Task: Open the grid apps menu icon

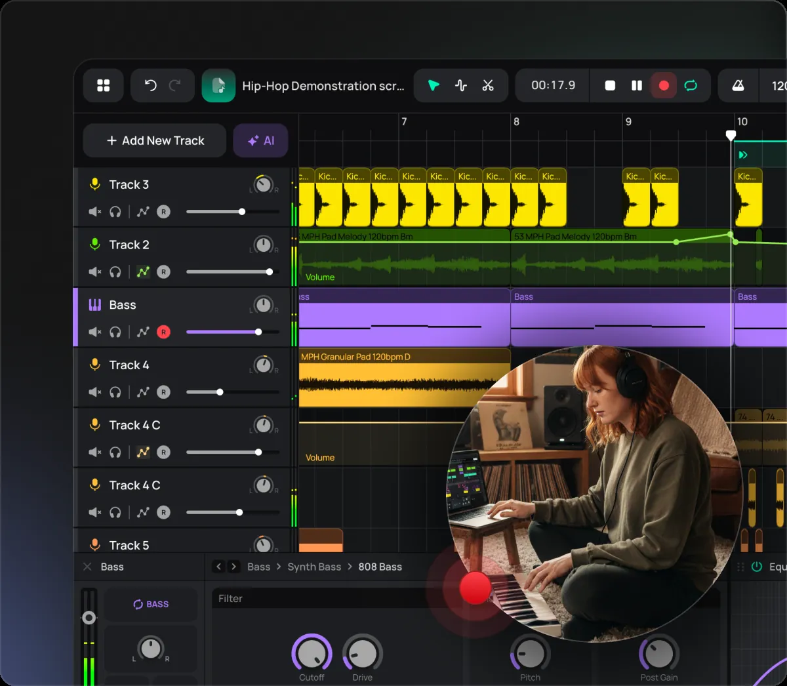Action: coord(104,85)
